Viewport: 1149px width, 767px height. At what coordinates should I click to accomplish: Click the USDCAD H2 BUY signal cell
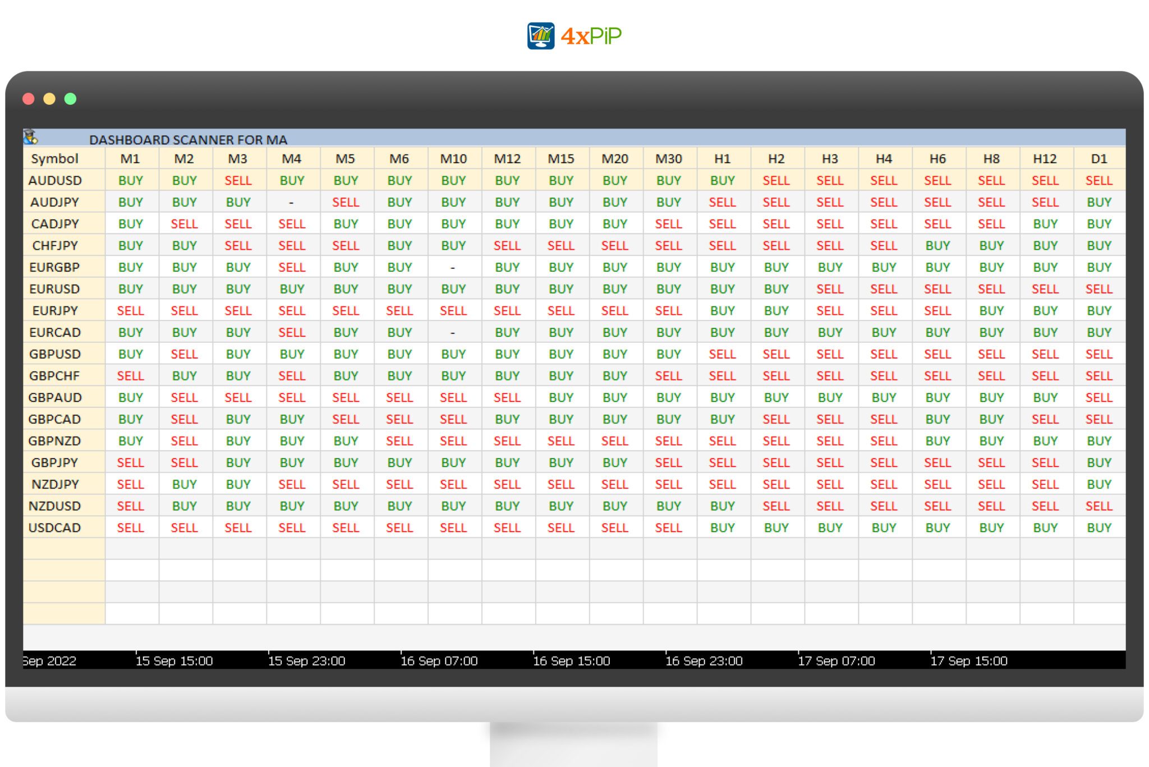776,527
